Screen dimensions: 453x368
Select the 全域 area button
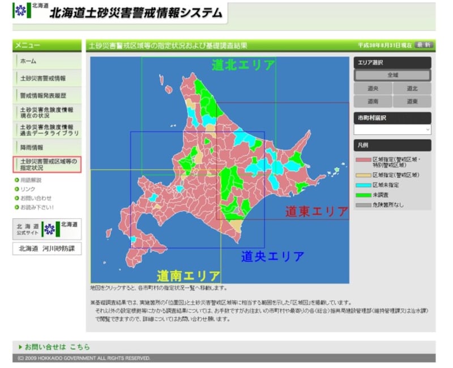click(x=392, y=75)
